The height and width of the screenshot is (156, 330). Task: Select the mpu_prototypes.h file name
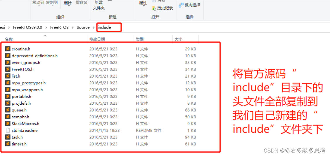(29, 83)
